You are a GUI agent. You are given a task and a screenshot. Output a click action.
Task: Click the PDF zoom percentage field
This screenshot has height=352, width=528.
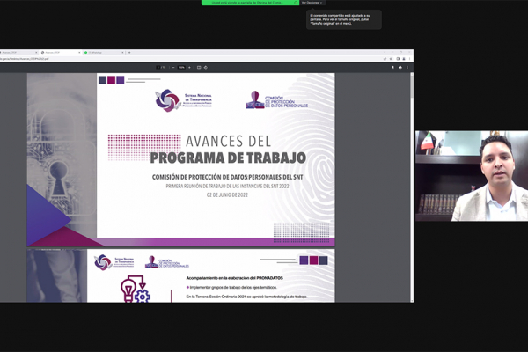[181, 68]
